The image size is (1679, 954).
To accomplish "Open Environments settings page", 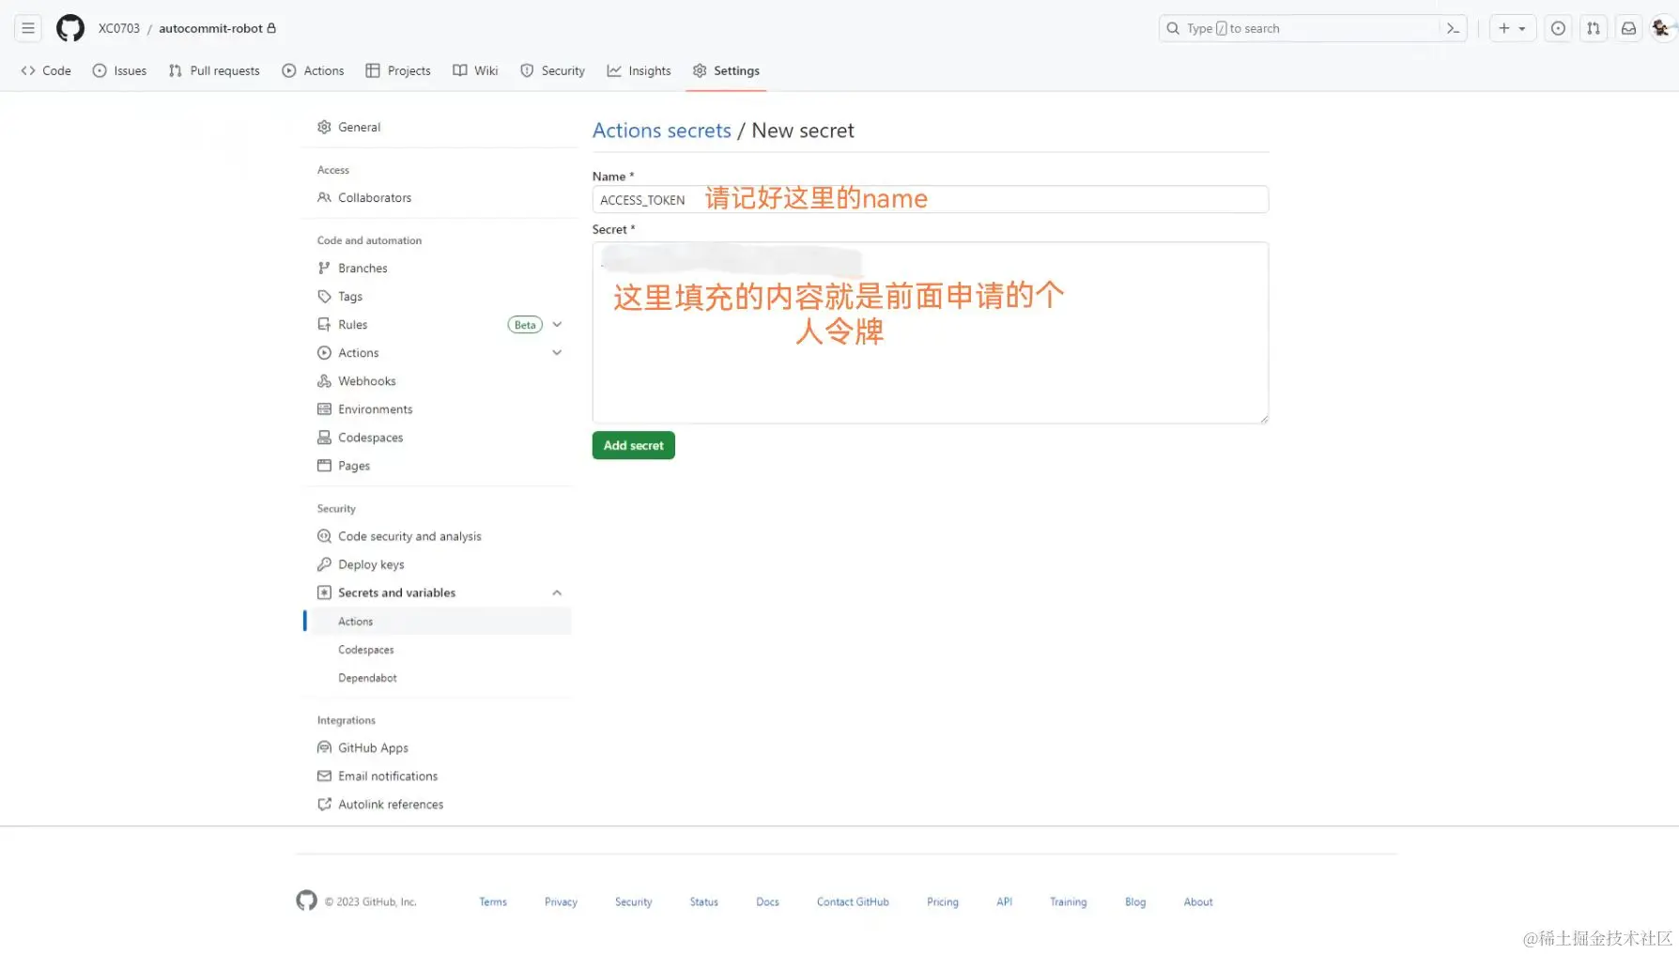I will 438,408.
